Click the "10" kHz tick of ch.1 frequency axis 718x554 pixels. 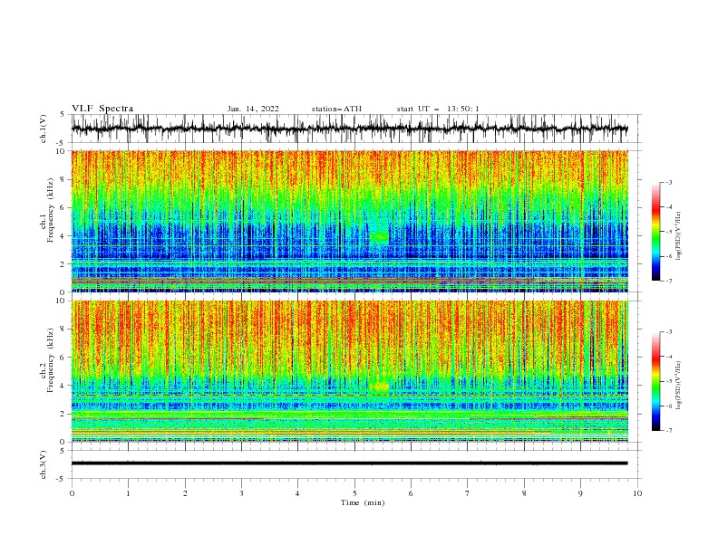click(61, 151)
